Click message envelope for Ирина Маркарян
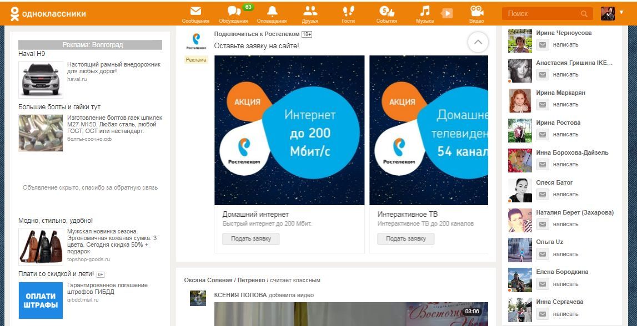 tap(543, 105)
